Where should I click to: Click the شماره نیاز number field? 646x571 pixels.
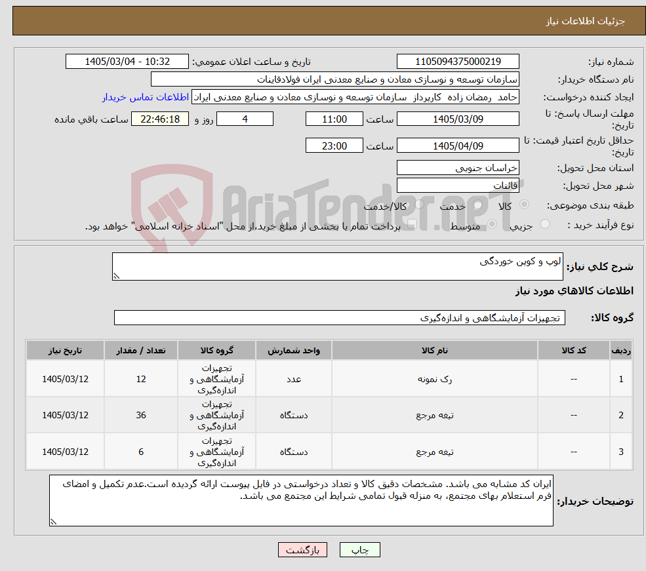(458, 62)
